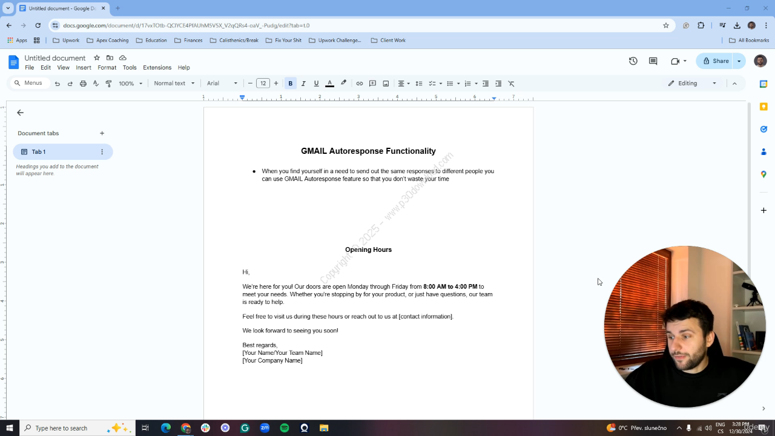Hide side panel with bottom arrow
The height and width of the screenshot is (436, 775).
tap(763, 409)
